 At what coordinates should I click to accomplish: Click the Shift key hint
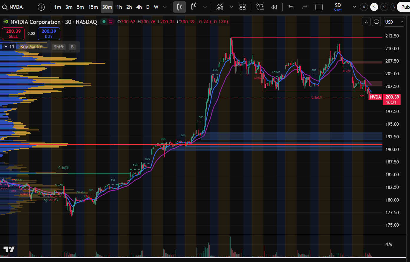[x=59, y=47]
